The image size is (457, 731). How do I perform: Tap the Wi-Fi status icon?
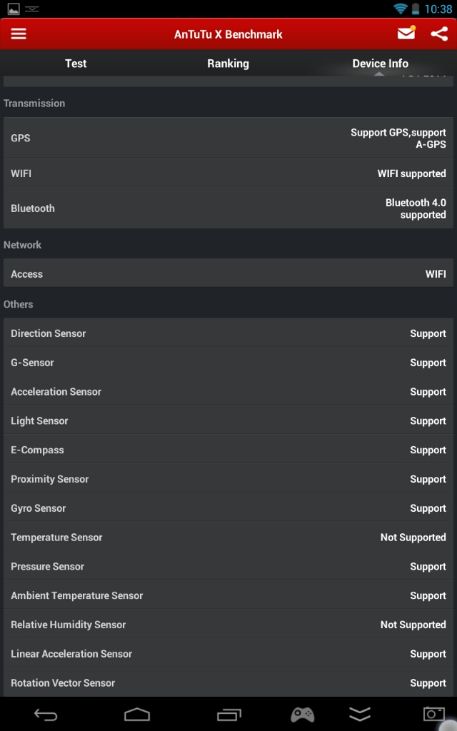point(401,9)
